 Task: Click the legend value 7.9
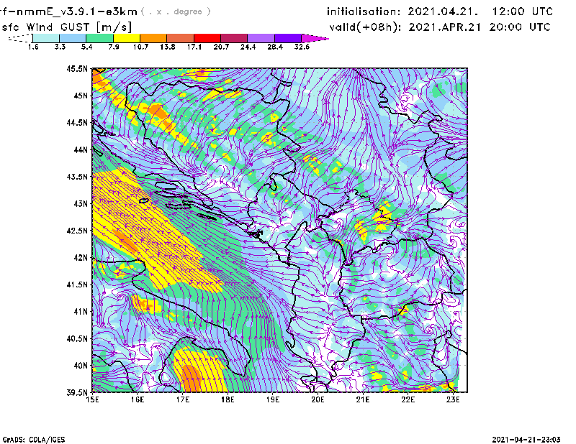(114, 47)
